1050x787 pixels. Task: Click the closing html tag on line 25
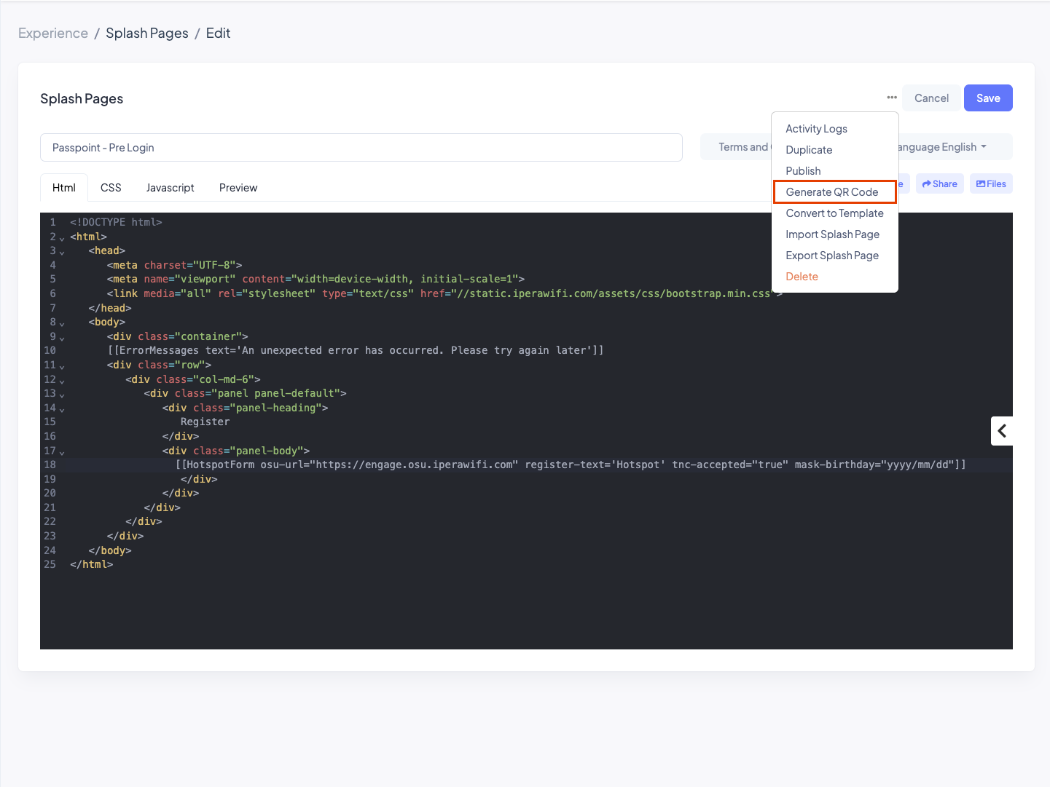click(91, 564)
